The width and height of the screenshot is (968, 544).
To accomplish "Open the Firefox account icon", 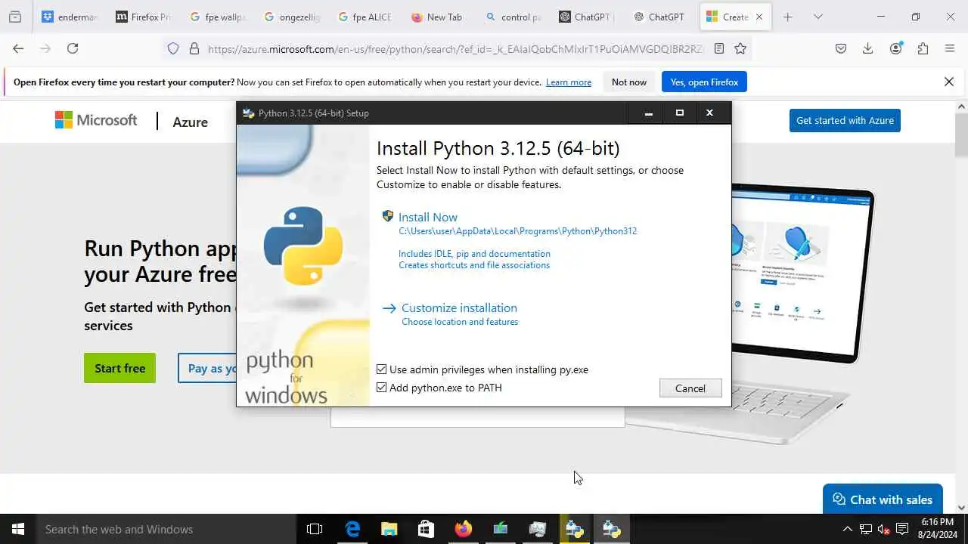I will [896, 48].
